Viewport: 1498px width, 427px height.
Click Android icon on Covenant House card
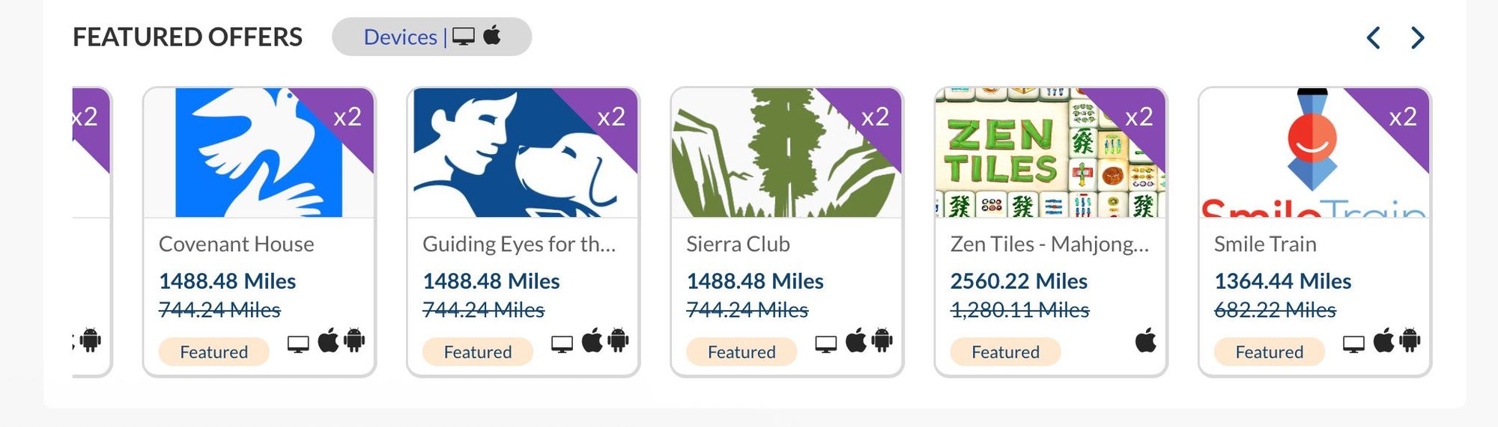(354, 341)
